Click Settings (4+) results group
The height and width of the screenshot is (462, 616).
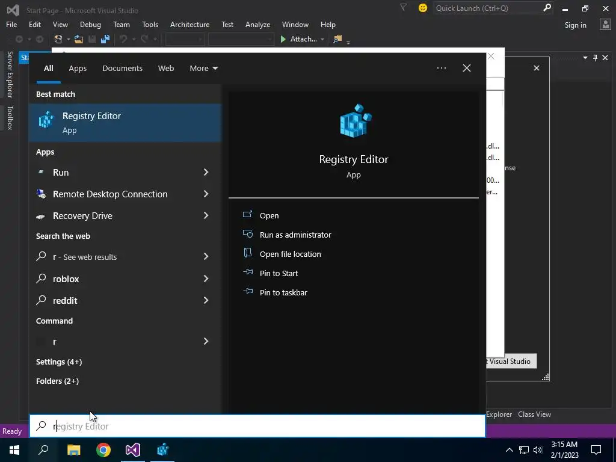click(59, 362)
